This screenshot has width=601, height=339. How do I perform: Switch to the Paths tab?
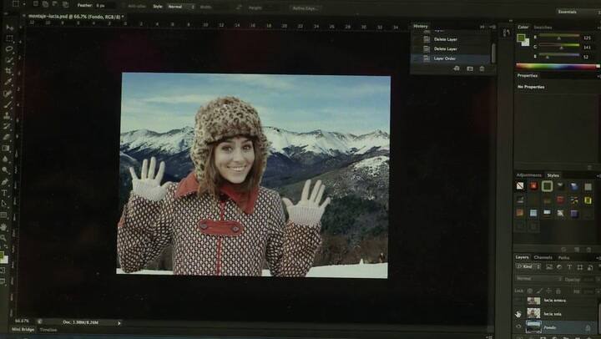[563, 258]
